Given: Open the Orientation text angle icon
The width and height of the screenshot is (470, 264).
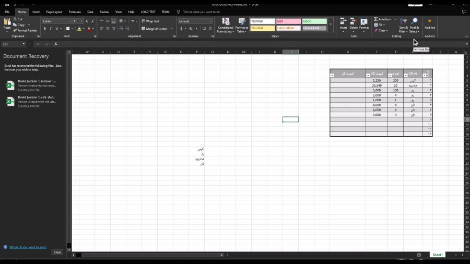Looking at the screenshot, I should 121,21.
